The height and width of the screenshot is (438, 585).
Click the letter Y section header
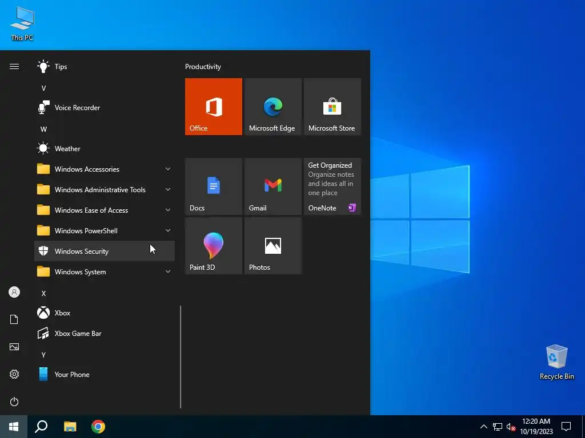point(43,355)
